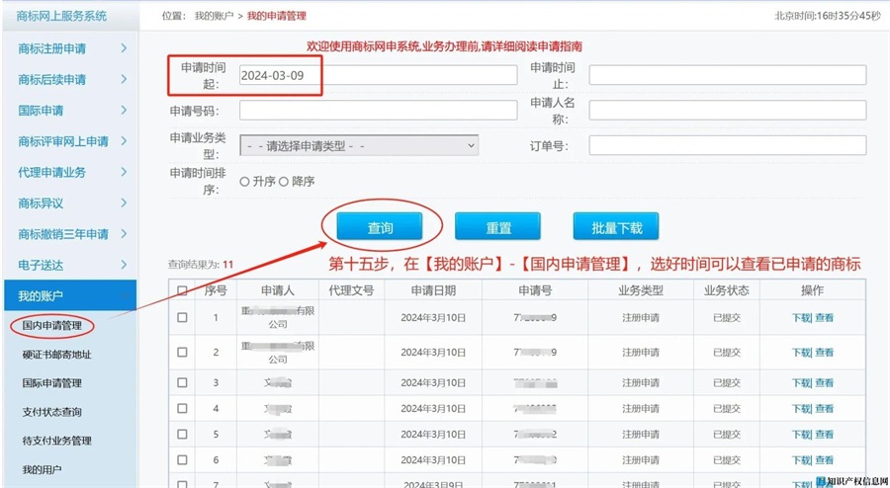This screenshot has height=488, width=890.
Task: Click 下载 link in row 1
Action: coord(801,318)
